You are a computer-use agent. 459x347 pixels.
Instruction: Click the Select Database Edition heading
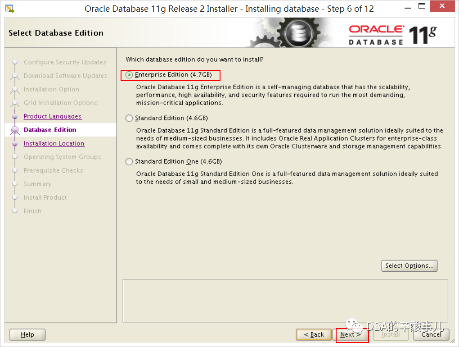coord(56,33)
